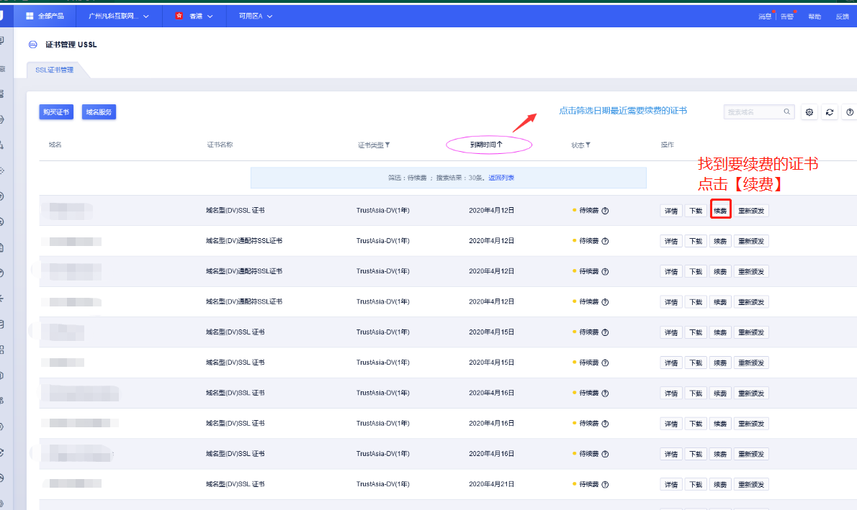This screenshot has height=510, width=857.
Task: Click 续费 for 域名型(DV)SSL 证书 expiring 4月12日
Action: coord(720,211)
